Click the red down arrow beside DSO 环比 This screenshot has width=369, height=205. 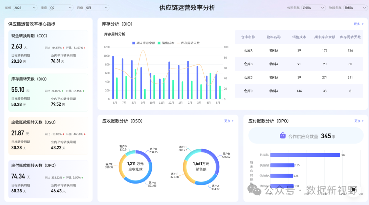coord(85,134)
